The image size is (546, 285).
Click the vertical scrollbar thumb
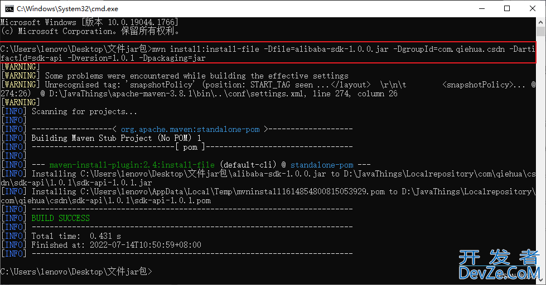tap(541, 31)
